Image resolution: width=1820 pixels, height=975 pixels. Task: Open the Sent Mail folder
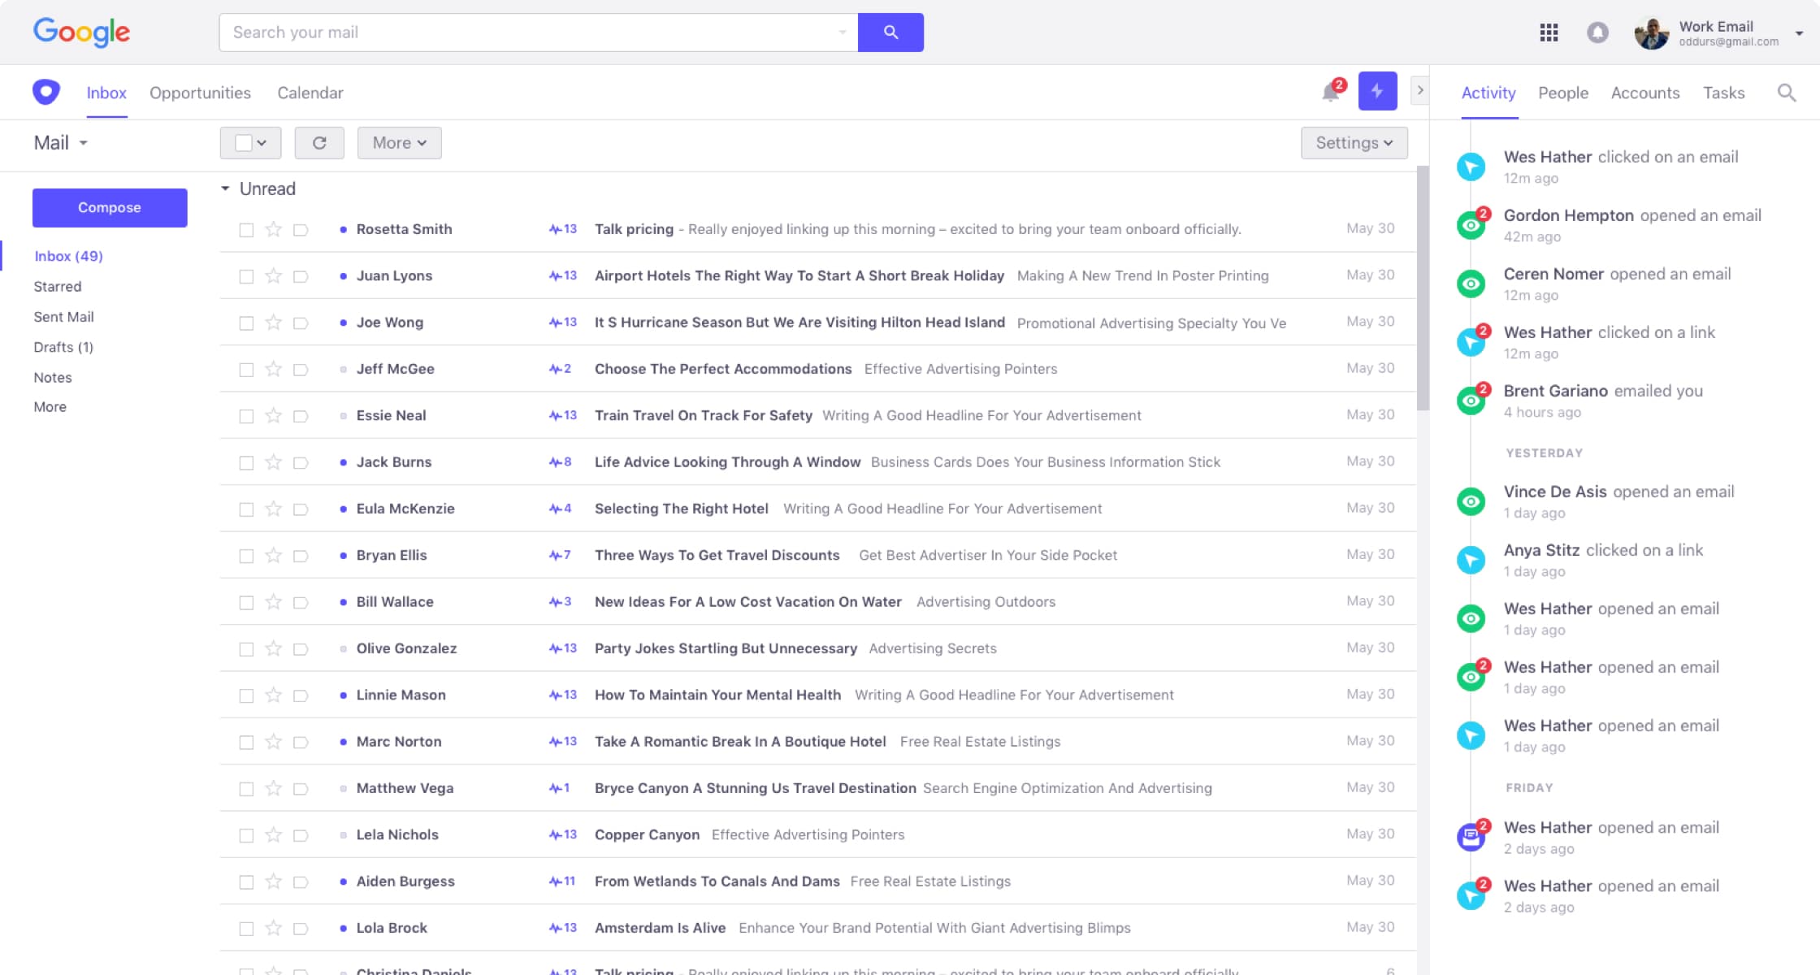point(63,317)
